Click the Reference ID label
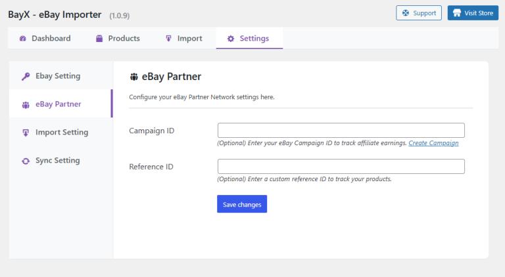The image size is (505, 277). [x=151, y=167]
